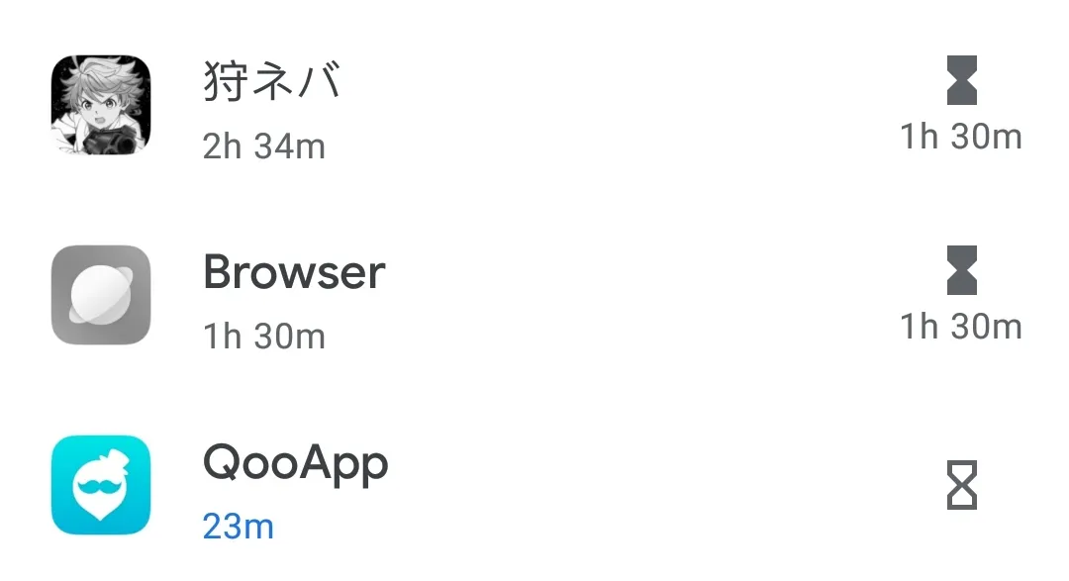Click the white planet inside the Browser icon
The image size is (1069, 581).
[x=101, y=295]
